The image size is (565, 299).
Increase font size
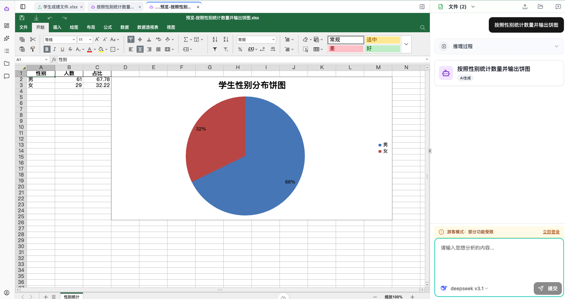[x=97, y=39]
